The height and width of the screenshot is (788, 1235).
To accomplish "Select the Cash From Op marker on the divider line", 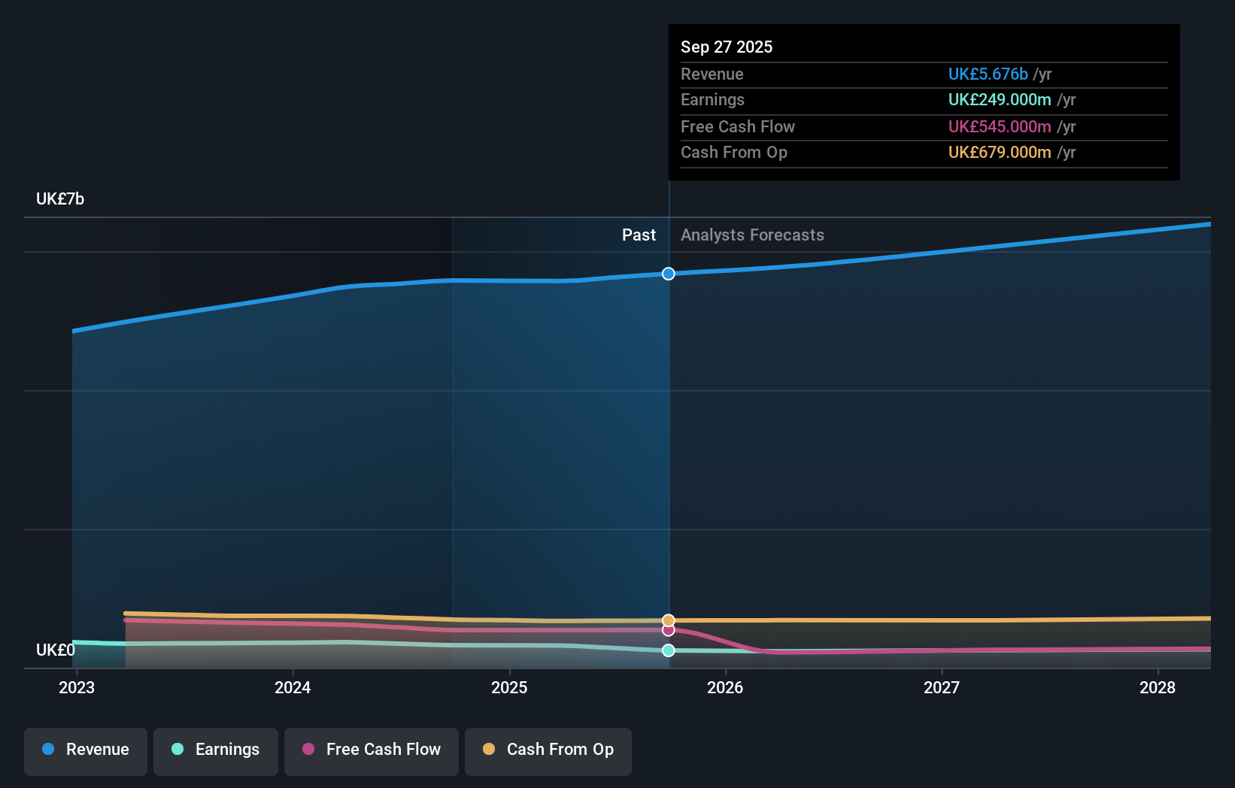I will coord(668,620).
